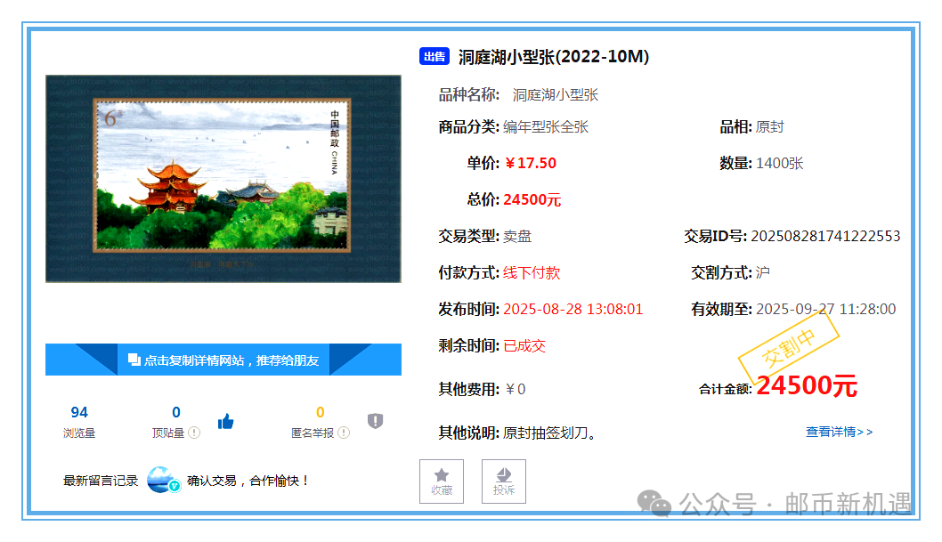Click note 原封抽签划刀。

click(549, 433)
